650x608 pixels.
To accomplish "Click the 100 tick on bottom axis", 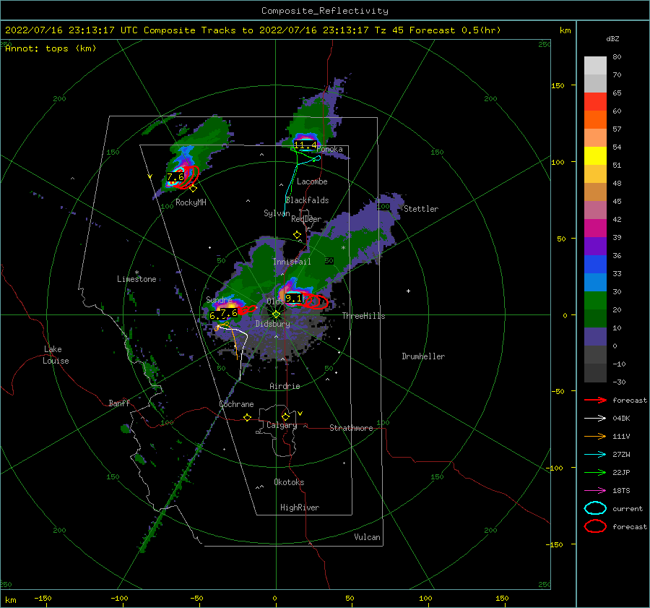I will (425, 598).
